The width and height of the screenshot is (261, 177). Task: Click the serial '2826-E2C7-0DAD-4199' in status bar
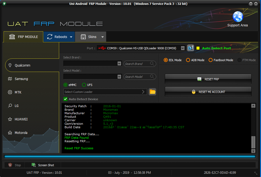point(220,172)
